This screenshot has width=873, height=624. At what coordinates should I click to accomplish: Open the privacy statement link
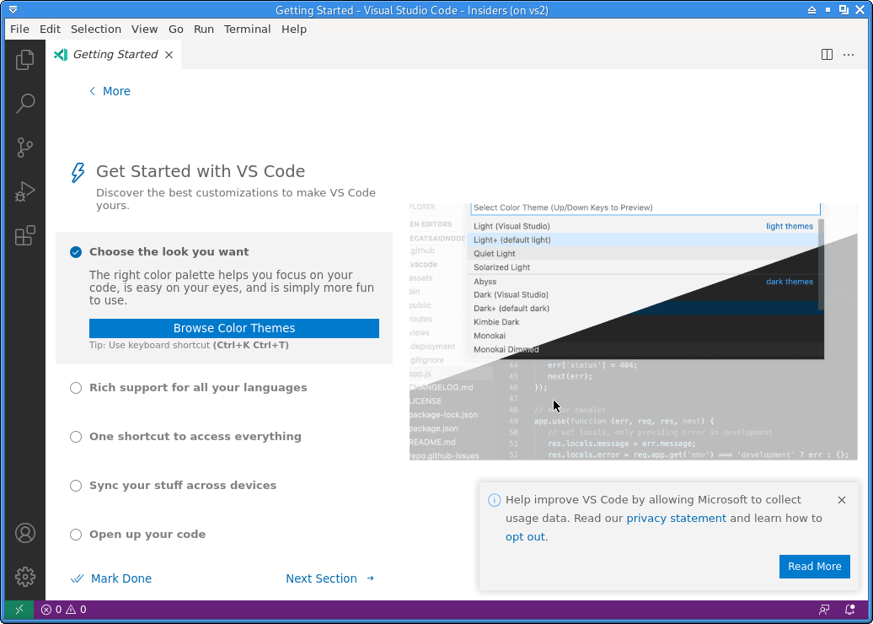[x=676, y=518]
